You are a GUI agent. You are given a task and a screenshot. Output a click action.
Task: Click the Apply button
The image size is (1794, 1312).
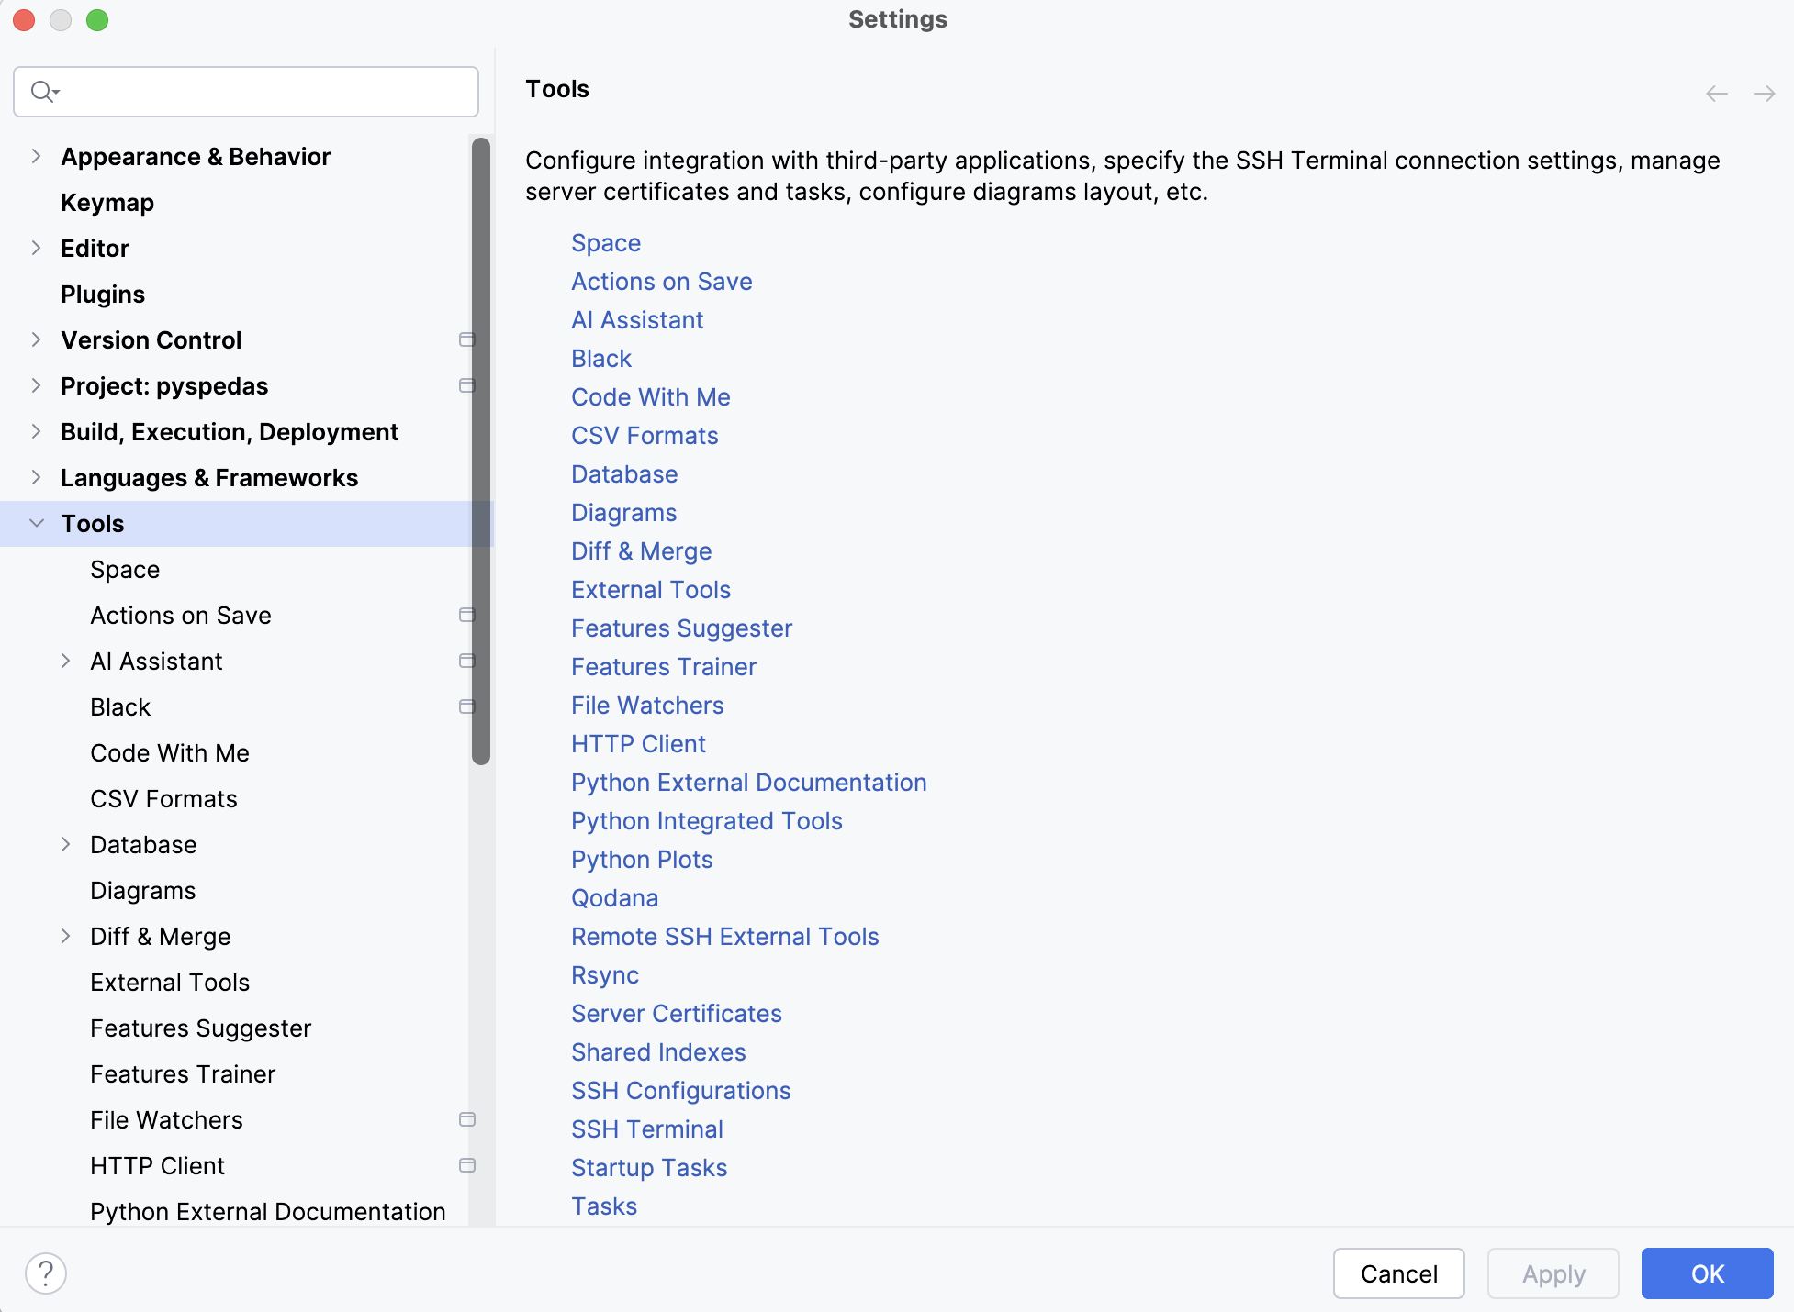click(x=1553, y=1273)
